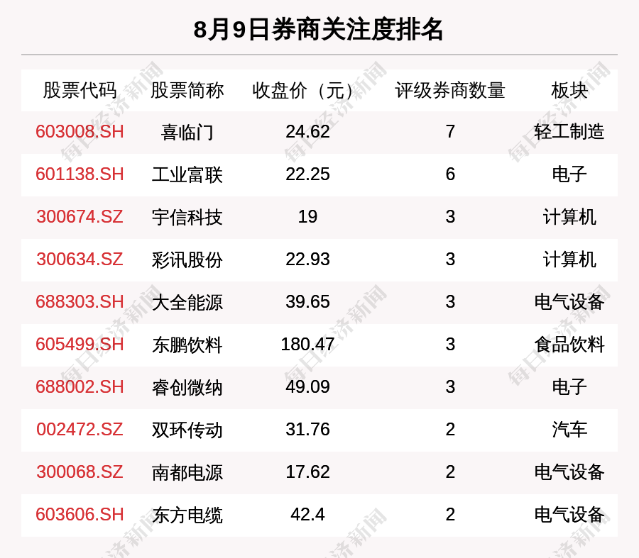Click stock name 东鹏饮料
This screenshot has height=558, width=639.
187,345
